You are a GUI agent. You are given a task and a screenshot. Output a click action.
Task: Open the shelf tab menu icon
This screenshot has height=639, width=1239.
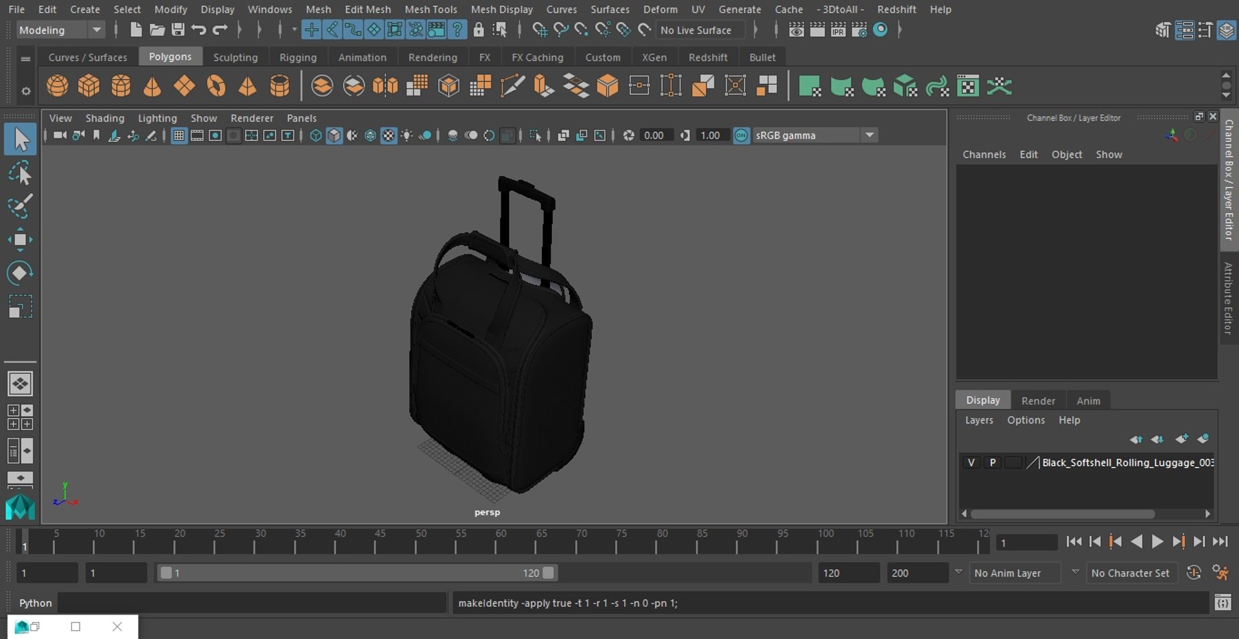[x=26, y=59]
